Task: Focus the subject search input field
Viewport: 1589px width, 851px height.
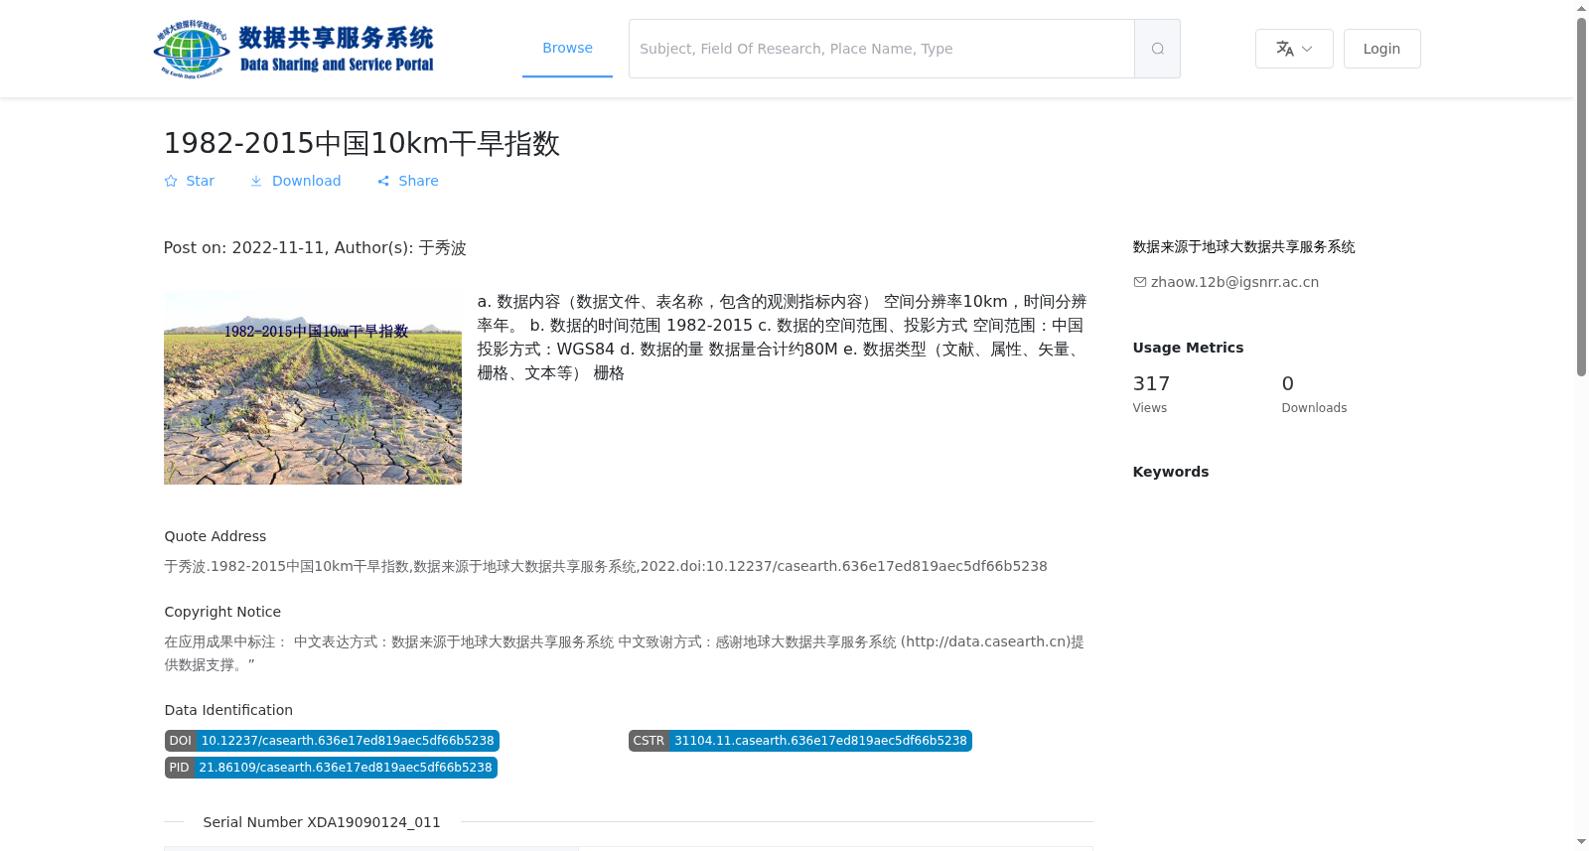Action: (882, 49)
